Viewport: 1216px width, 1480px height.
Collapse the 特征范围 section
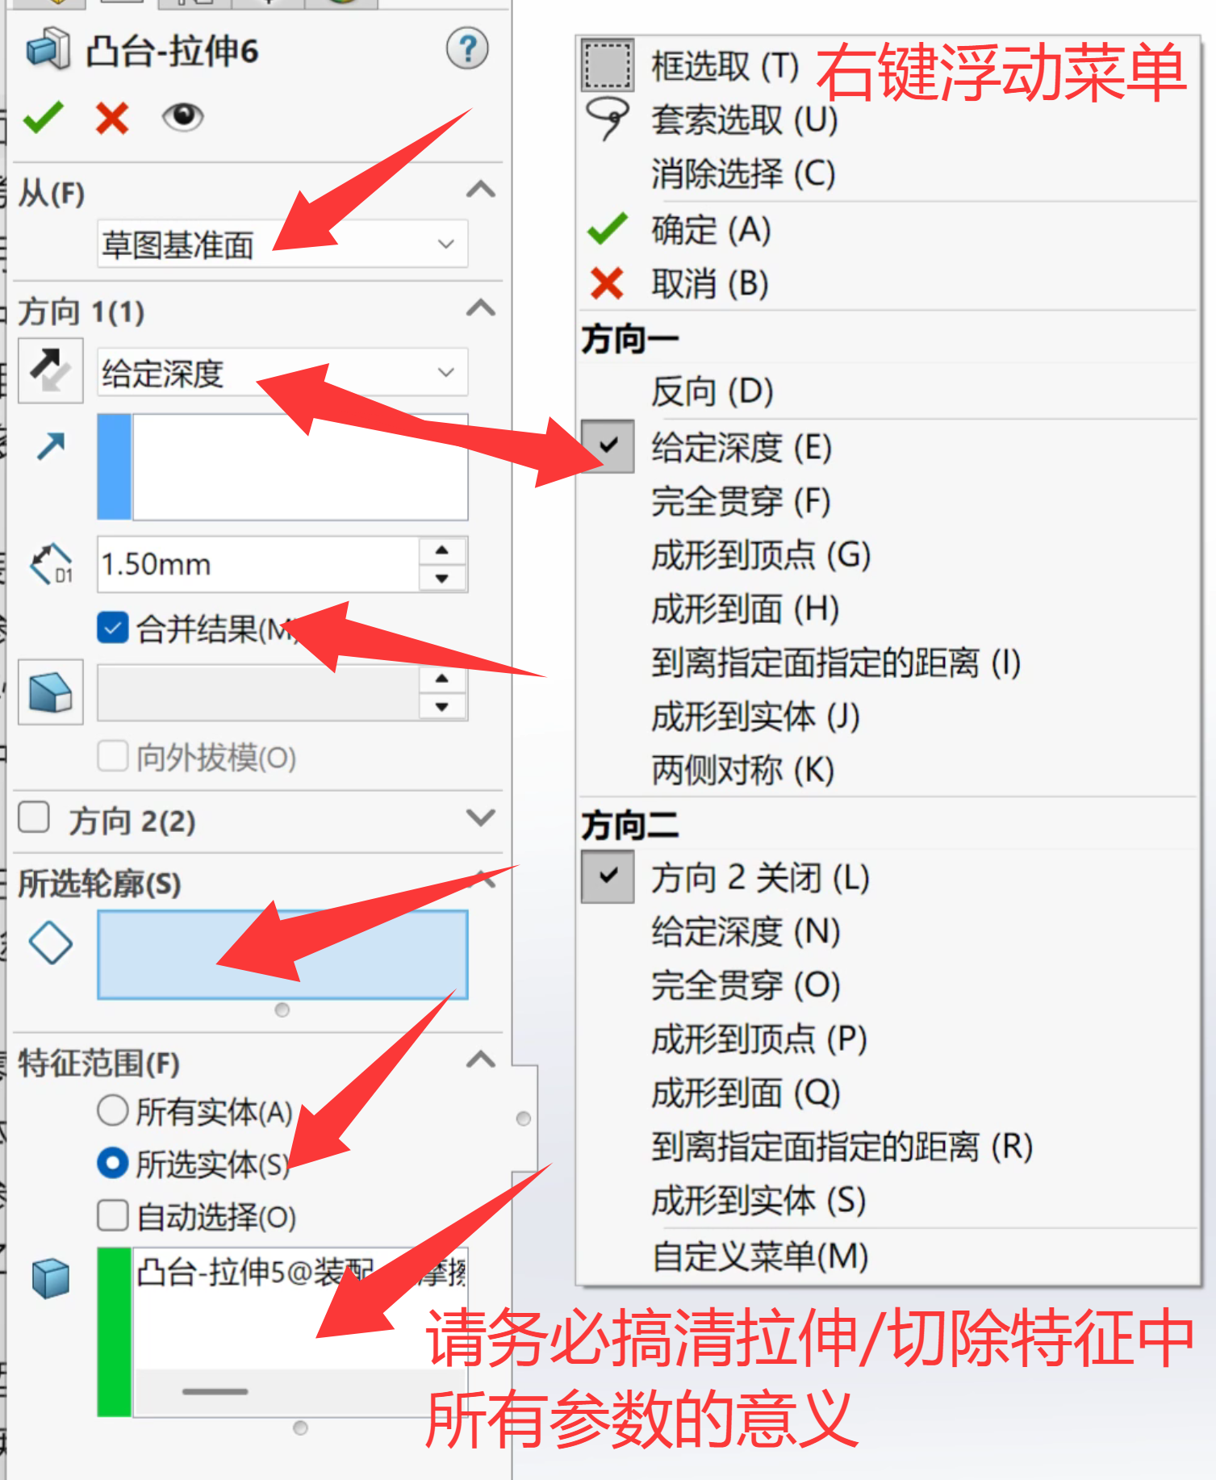481,1059
